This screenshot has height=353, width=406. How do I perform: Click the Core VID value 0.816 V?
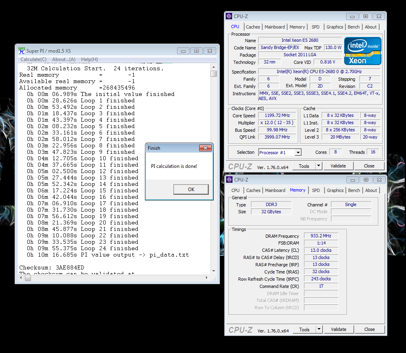pos(328,62)
